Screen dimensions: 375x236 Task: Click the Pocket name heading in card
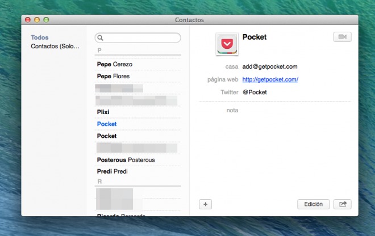255,37
